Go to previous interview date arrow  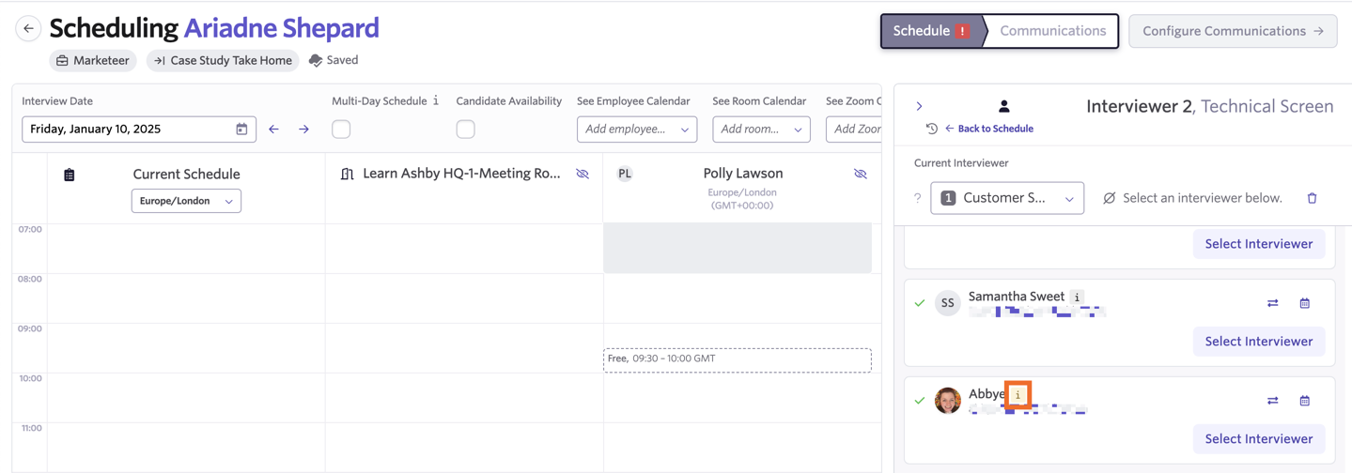pos(273,129)
